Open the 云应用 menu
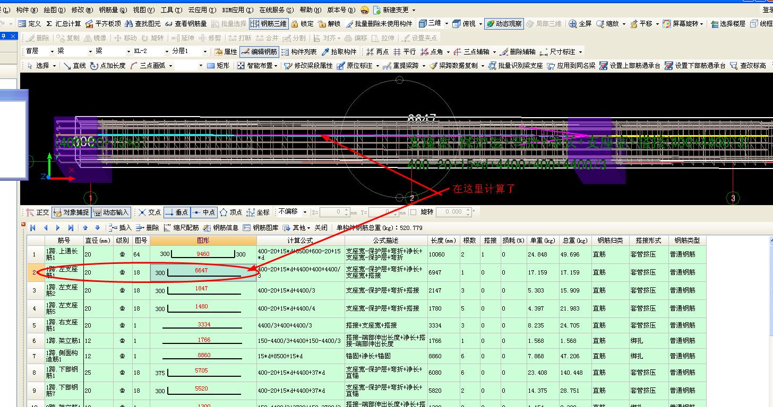This screenshot has height=407, width=773. (202, 10)
